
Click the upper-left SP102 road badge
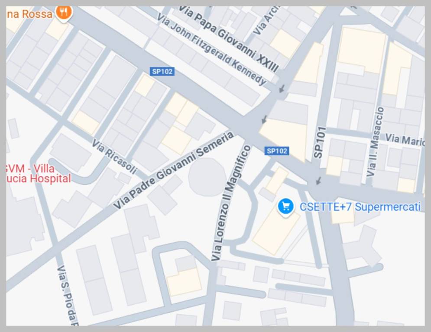point(162,72)
